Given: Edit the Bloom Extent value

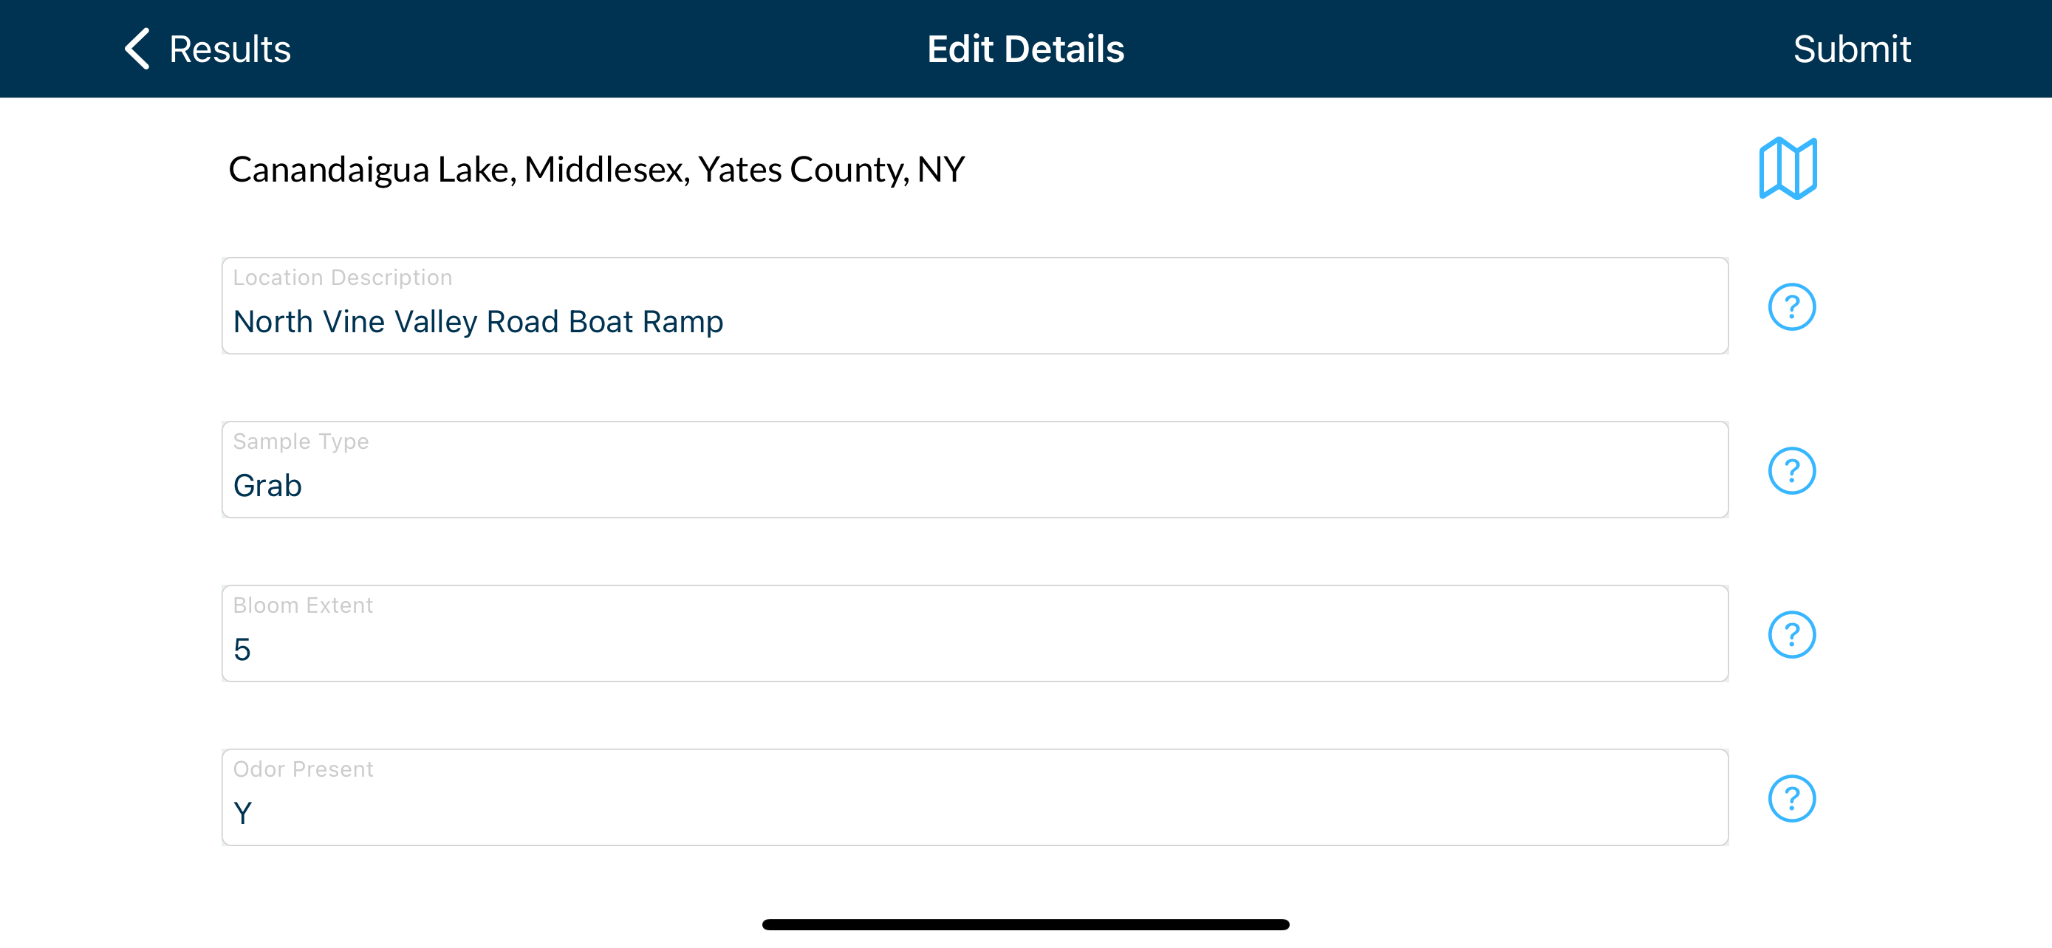Looking at the screenshot, I should (x=975, y=633).
